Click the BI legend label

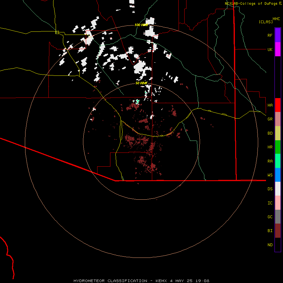point(270,231)
